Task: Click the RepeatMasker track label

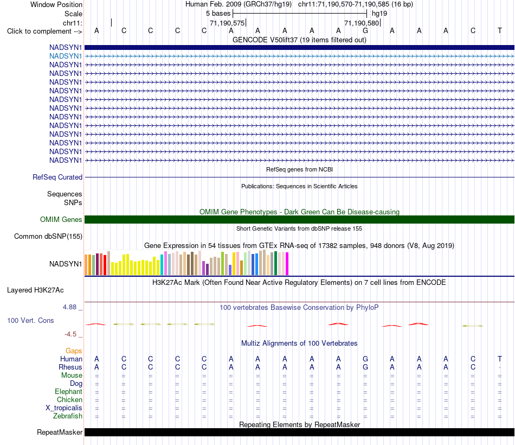Action: [x=60, y=432]
